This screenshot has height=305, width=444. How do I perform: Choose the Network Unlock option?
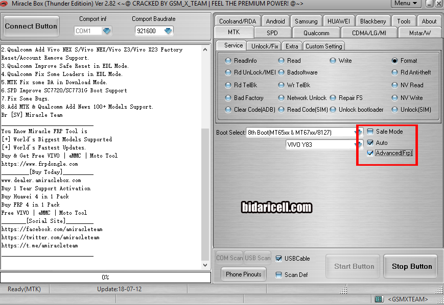tap(302, 98)
